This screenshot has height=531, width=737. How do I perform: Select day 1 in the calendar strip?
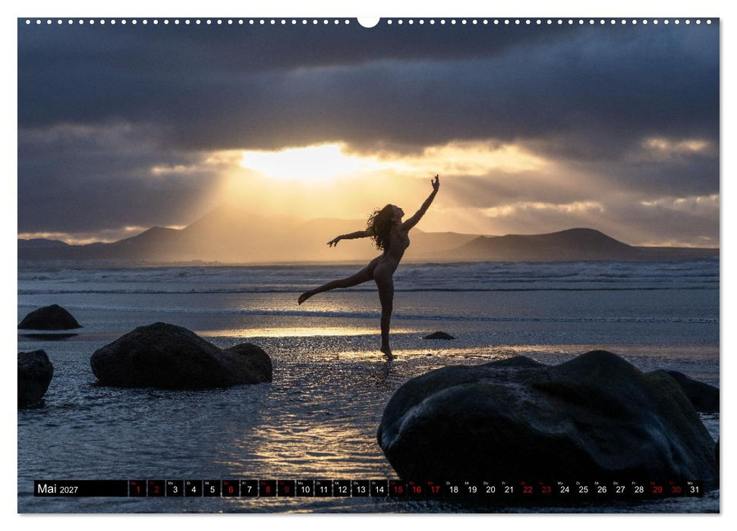(137, 489)
